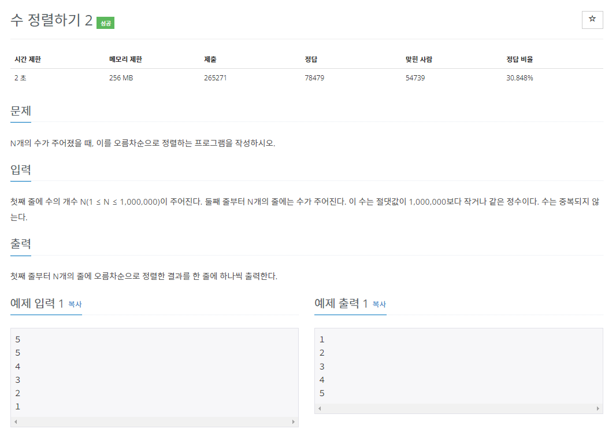Click the output example horizontal scrollbar track
Image resolution: width=616 pixels, height=436 pixels.
pyautogui.click(x=458, y=408)
